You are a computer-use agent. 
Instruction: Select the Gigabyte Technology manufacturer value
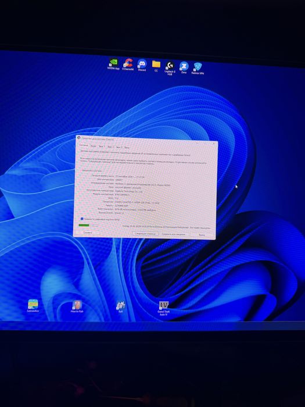click(x=128, y=191)
